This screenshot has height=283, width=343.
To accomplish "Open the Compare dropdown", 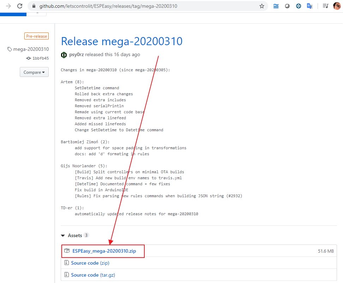I will pos(34,72).
